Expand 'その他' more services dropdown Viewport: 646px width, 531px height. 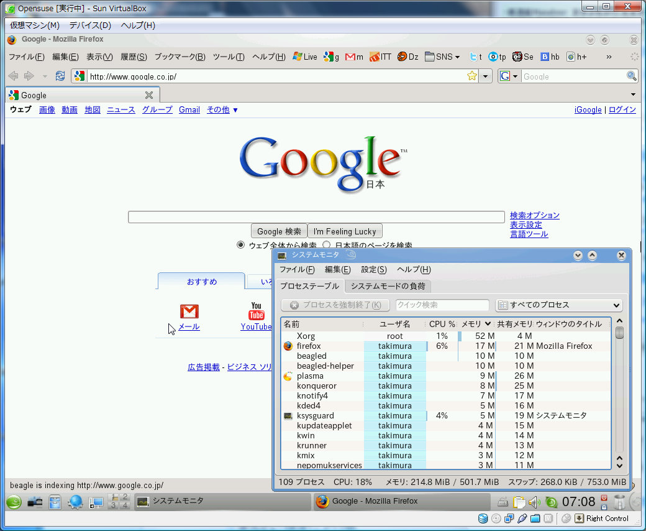click(x=222, y=109)
